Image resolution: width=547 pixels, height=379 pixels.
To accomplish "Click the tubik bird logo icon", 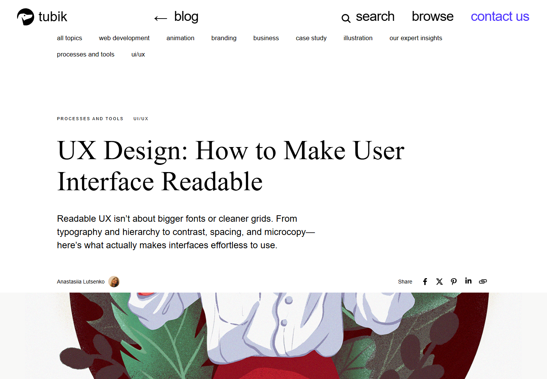I will coord(25,17).
